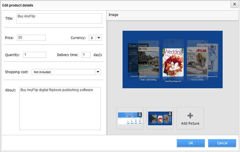This screenshot has height=152, width=240.
Task: Delete the second product picture via trash icon
Action: click(170, 114)
